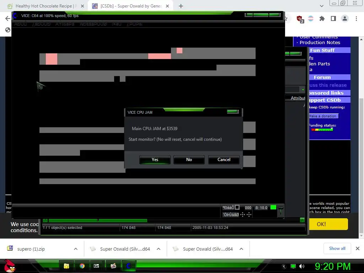This screenshot has width=364, height=273.
Task: Click the Fun Stuff section header
Action: 330,50
